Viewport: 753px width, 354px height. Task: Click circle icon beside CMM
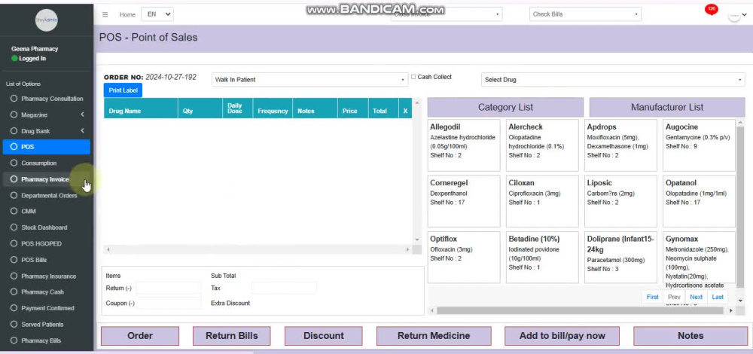tap(14, 211)
